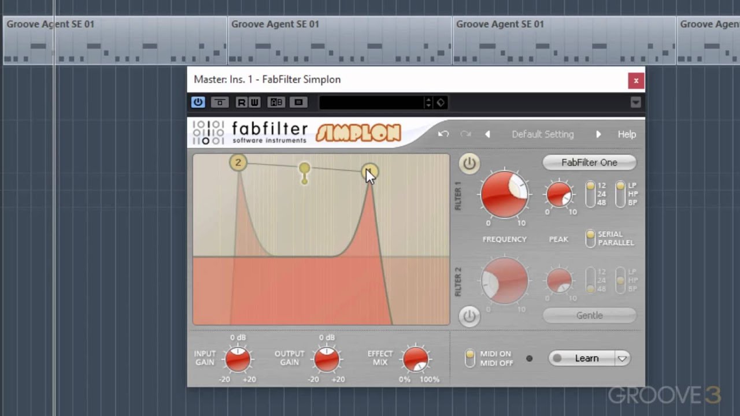Click the Simplon product logo
Image resolution: width=740 pixels, height=416 pixels.
tap(358, 133)
